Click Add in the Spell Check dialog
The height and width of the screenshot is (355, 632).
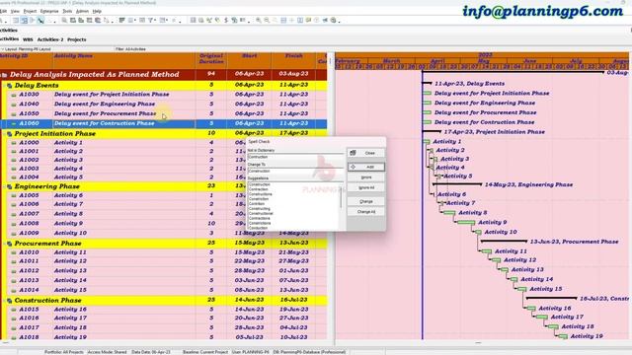[x=366, y=167]
